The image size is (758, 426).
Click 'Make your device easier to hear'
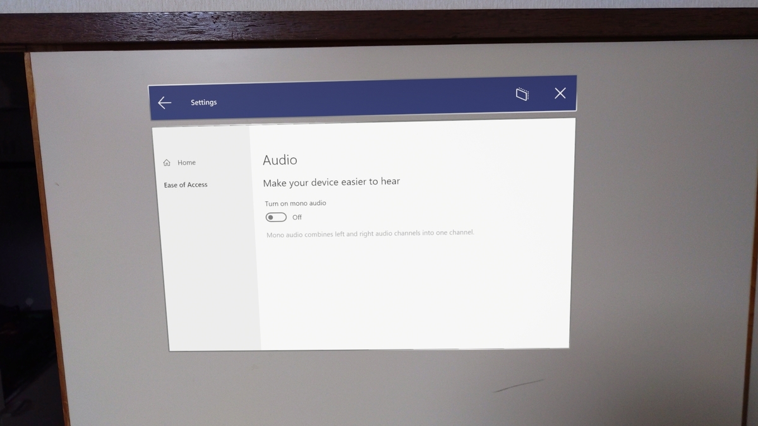click(x=332, y=182)
